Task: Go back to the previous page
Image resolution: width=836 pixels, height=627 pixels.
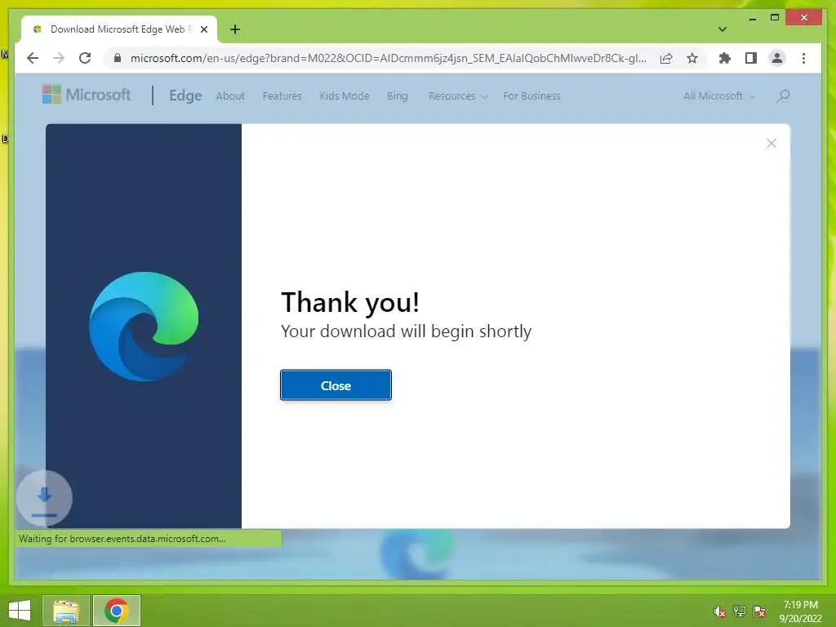Action: (33, 58)
